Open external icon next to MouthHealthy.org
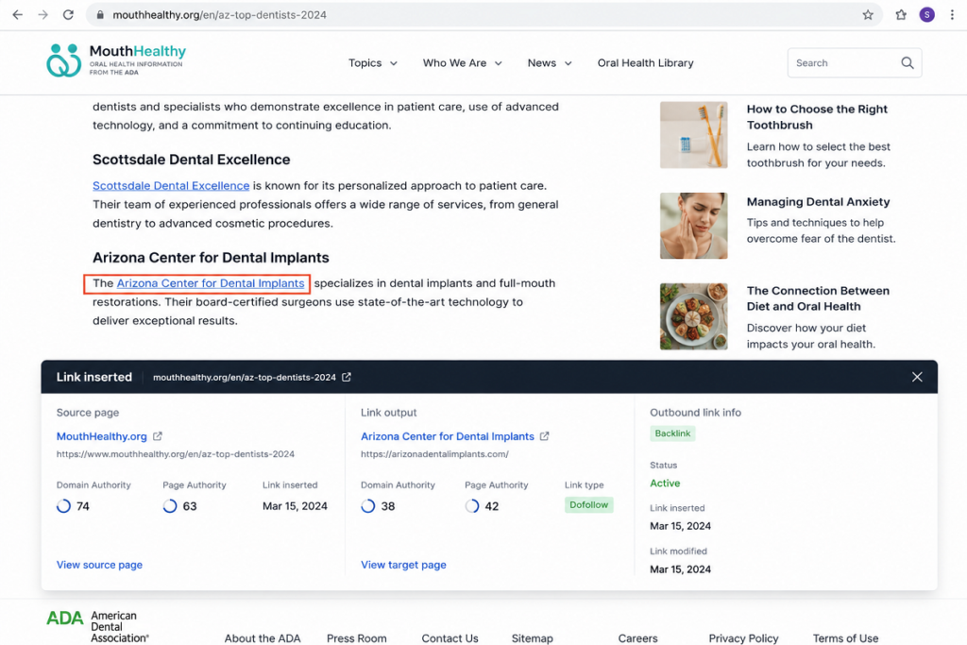 158,436
